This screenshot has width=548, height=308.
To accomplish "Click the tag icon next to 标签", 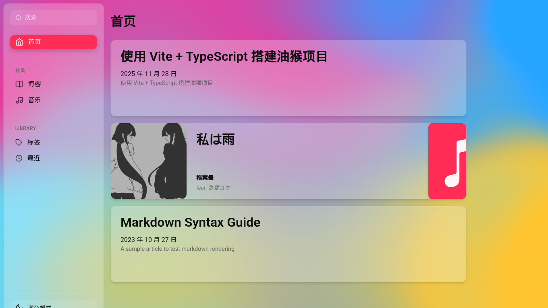I will click(19, 142).
